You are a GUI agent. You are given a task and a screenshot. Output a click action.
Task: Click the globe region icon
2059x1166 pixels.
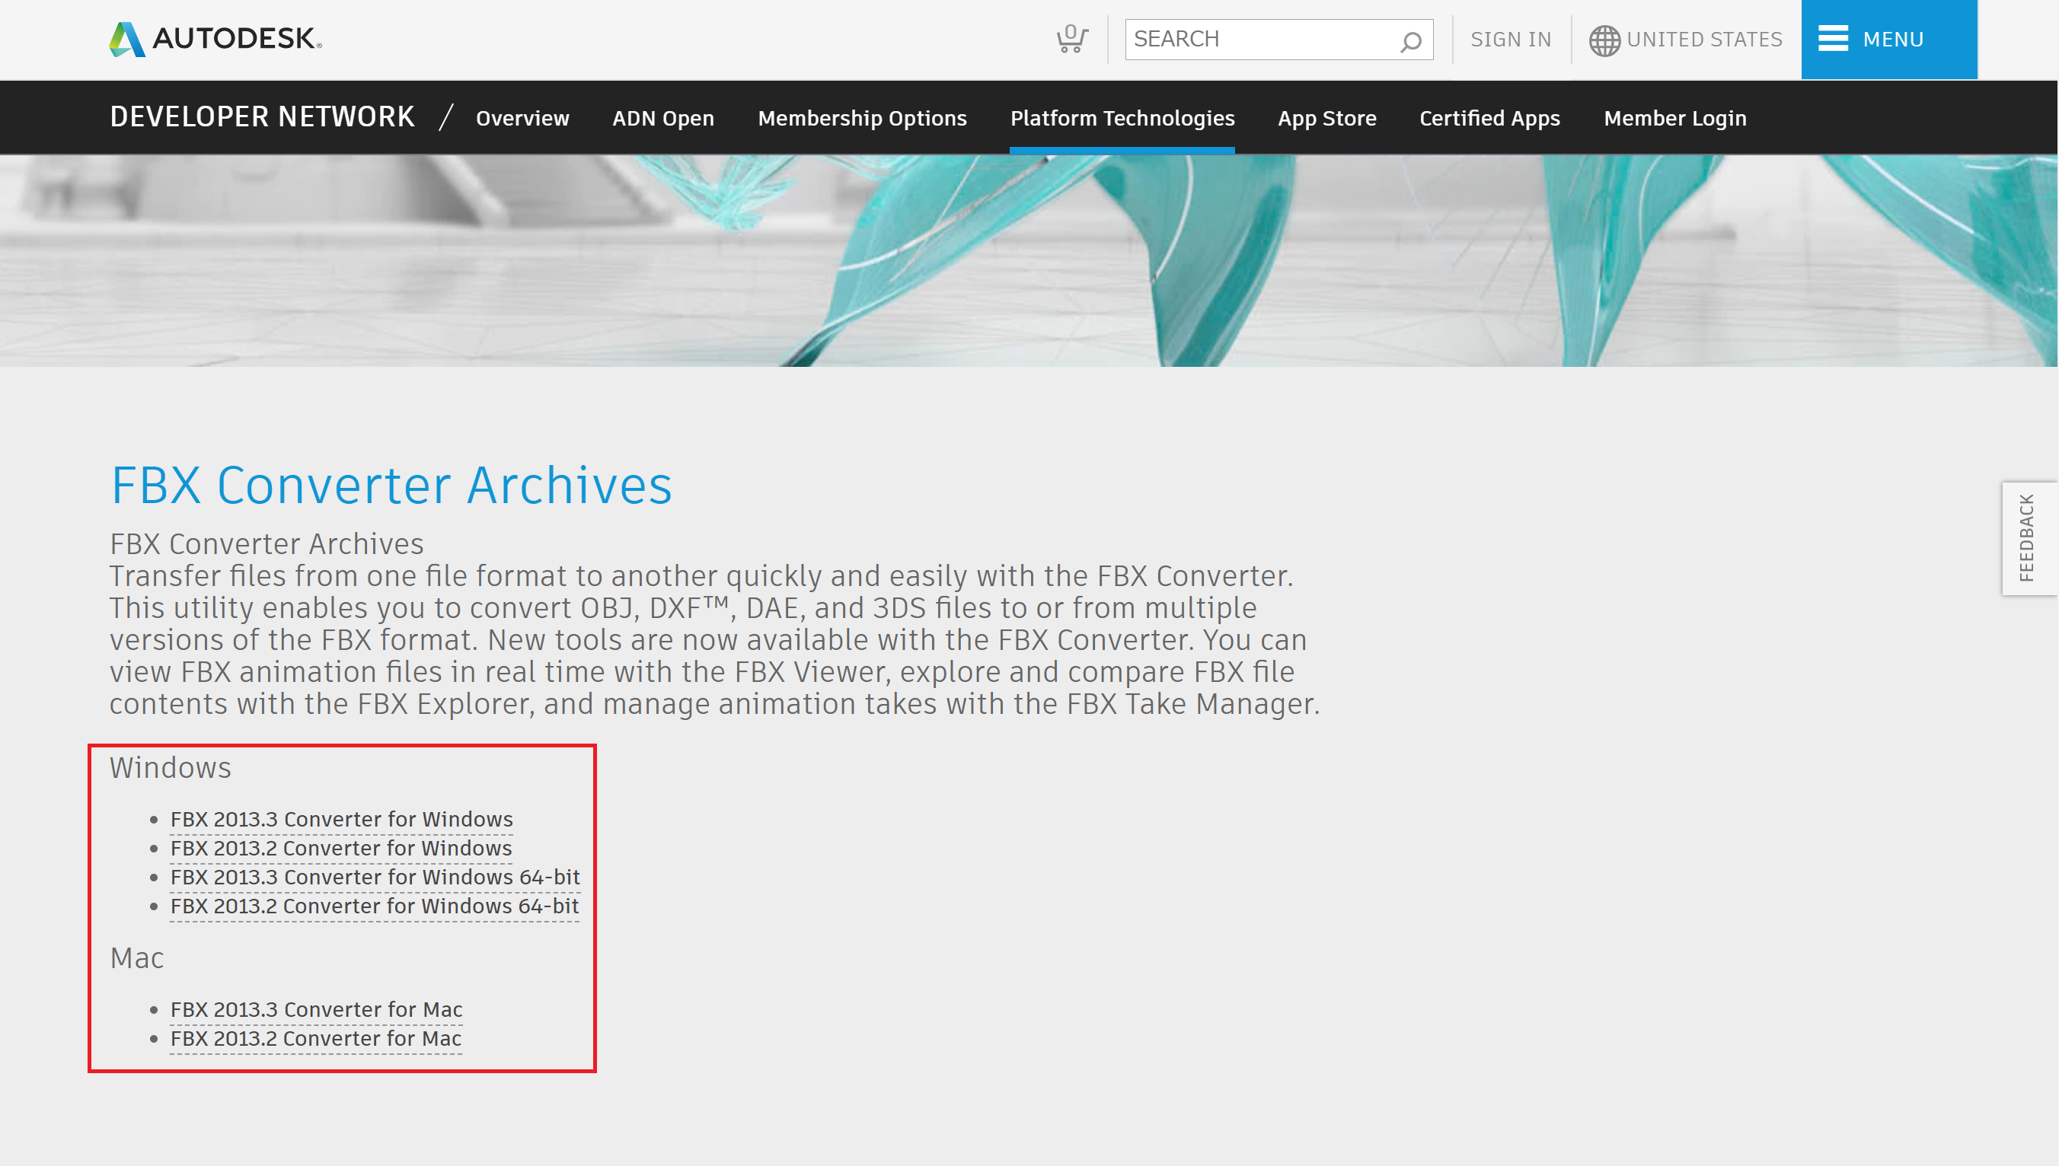(1604, 40)
